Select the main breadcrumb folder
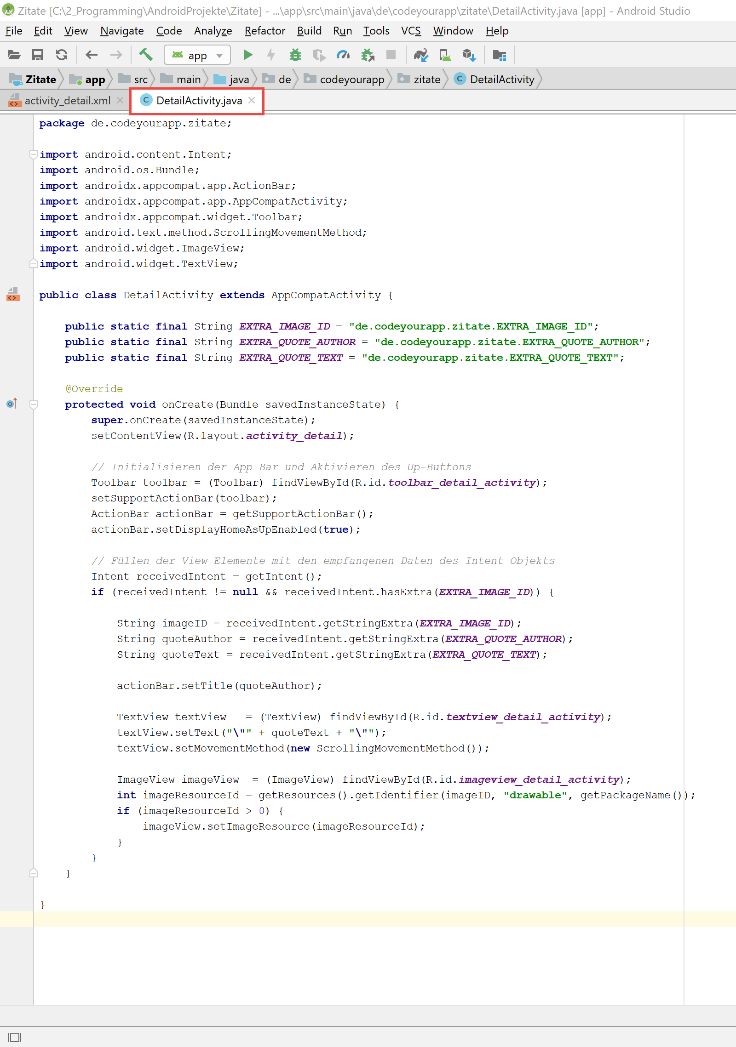This screenshot has height=1047, width=736. (181, 80)
